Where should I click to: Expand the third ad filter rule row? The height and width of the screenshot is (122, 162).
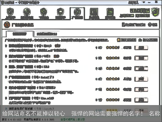pos(6,67)
